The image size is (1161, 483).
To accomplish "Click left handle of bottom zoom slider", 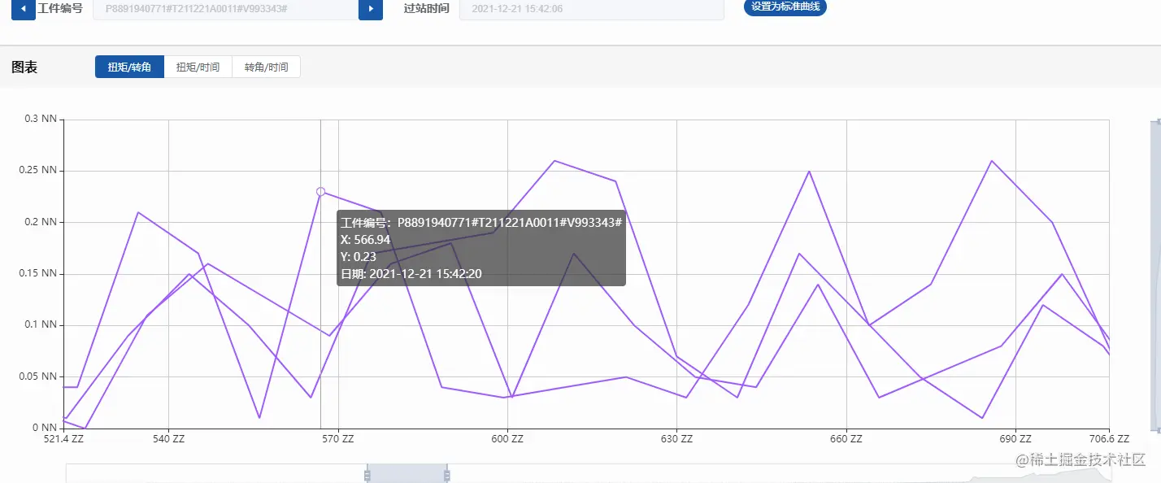I will tap(367, 474).
